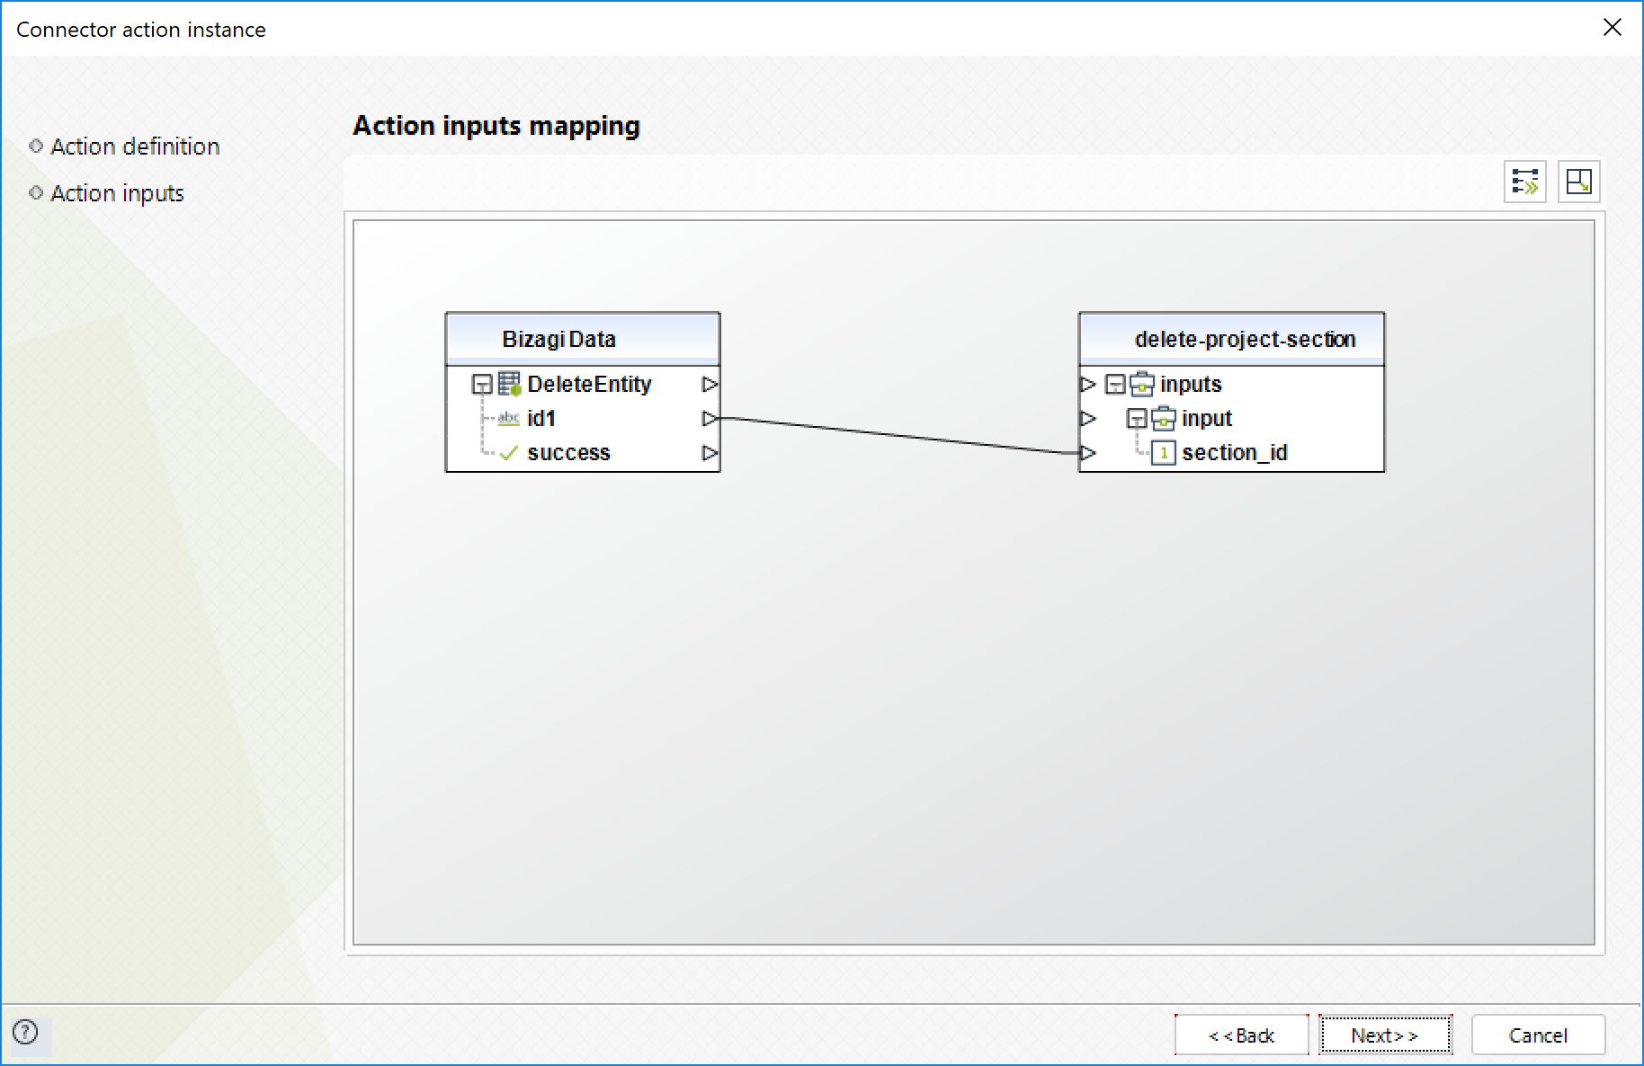1644x1066 pixels.
Task: Click the Bizagi Data box header
Action: click(x=583, y=339)
